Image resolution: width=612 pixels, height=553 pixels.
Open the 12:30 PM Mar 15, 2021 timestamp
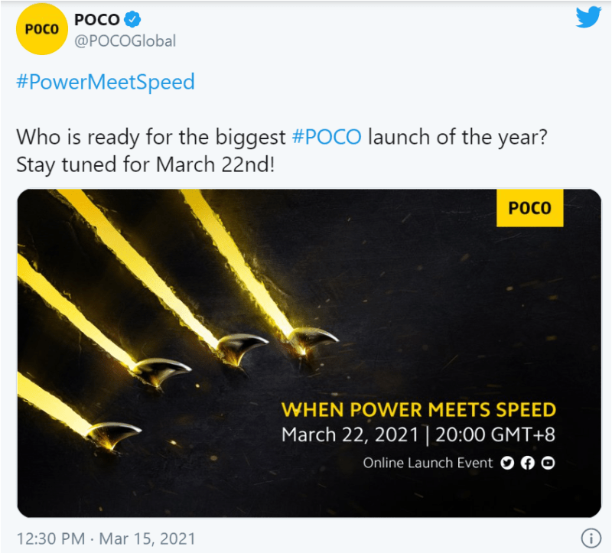(106, 538)
